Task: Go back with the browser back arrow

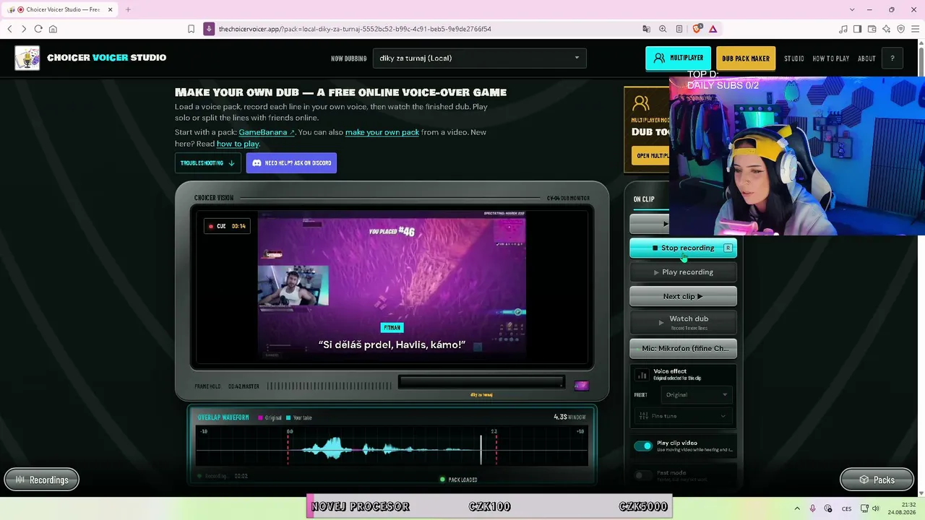Action: click(x=9, y=29)
